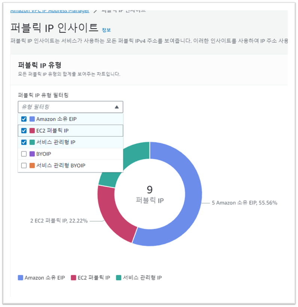
Task: Select the BYOIP option label
Action: (43, 154)
